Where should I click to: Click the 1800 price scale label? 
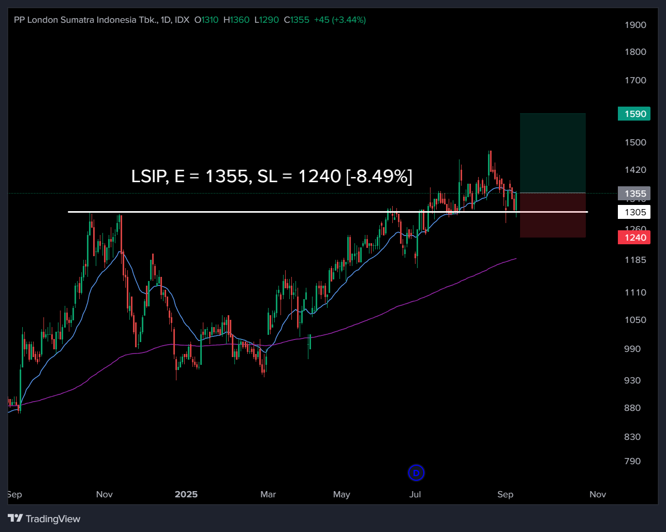635,52
